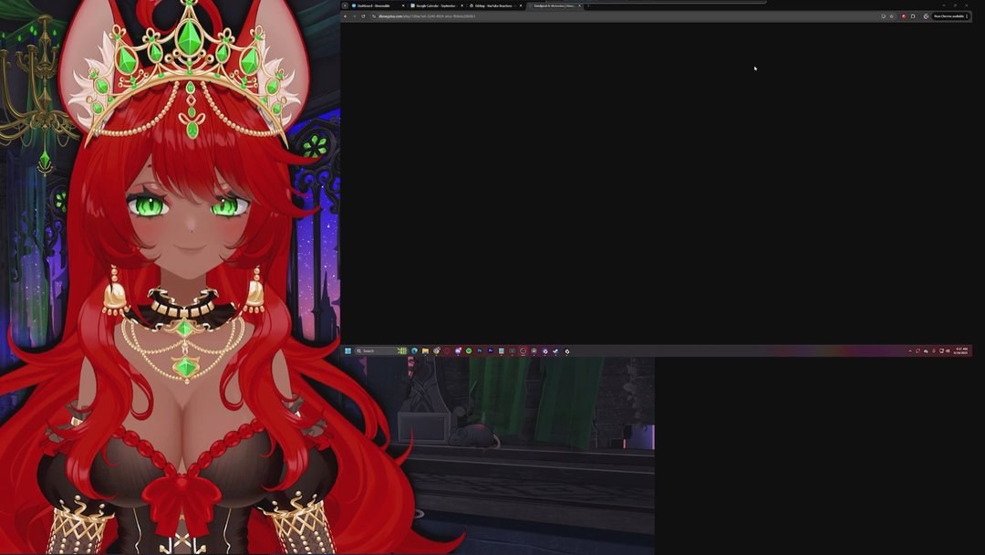Screen dimensions: 985x555
Task: Open the tab search dropdown arrow
Action: click(x=345, y=5)
